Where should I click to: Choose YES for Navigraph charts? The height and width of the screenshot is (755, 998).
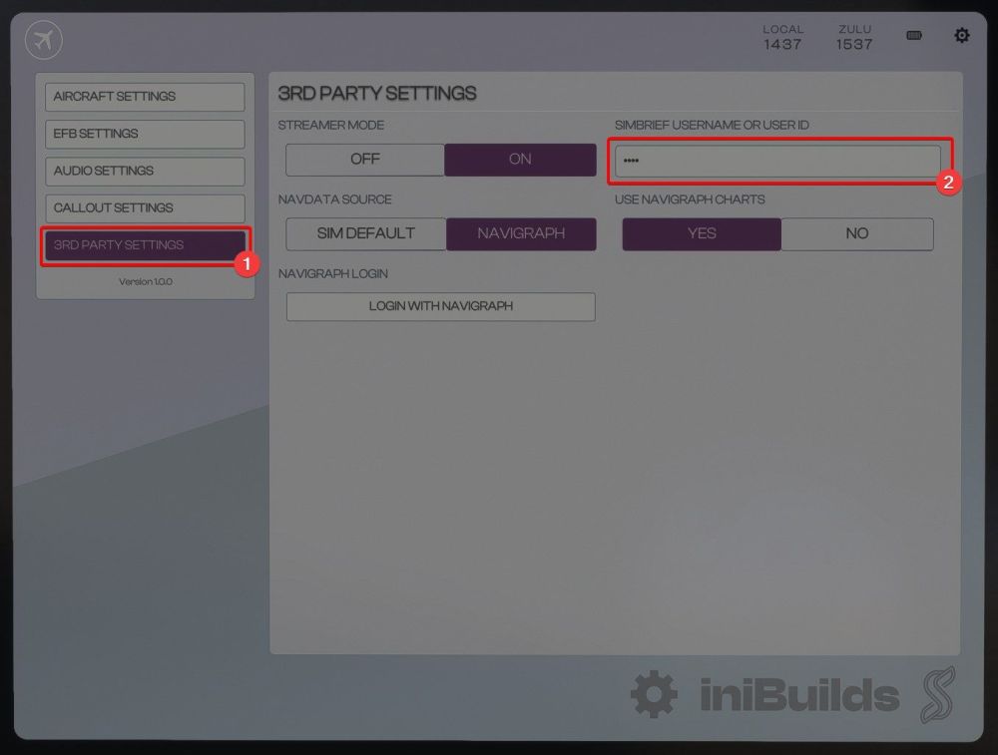[x=702, y=233]
